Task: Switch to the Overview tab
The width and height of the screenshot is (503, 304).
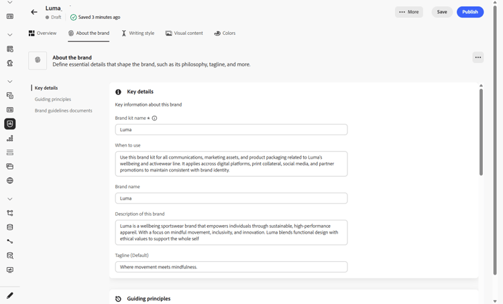Action: tap(42, 33)
